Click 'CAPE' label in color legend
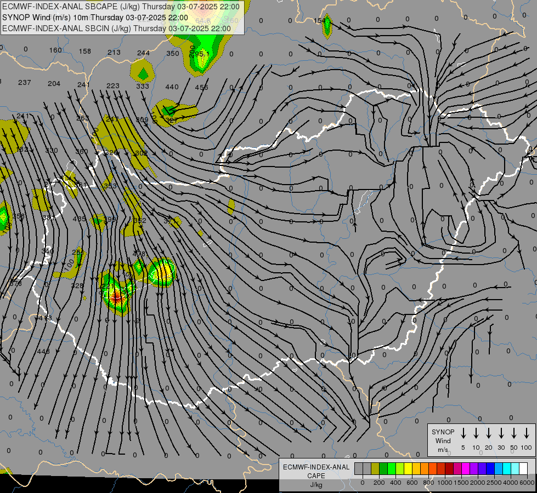Viewport: 537px width, 493px height. click(x=316, y=476)
